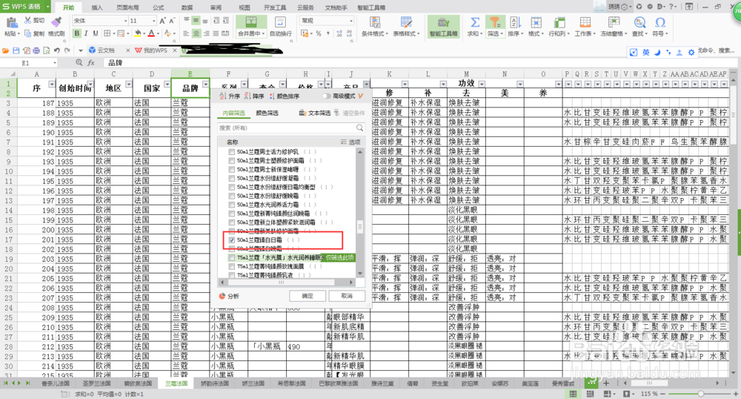Click the Paste (粘贴) icon
The height and width of the screenshot is (399, 741).
(x=11, y=22)
